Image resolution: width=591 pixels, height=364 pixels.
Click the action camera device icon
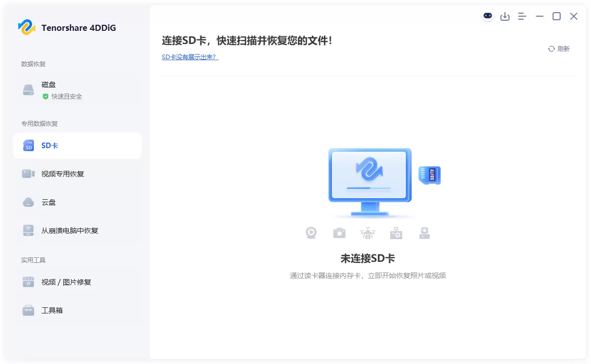coord(396,233)
